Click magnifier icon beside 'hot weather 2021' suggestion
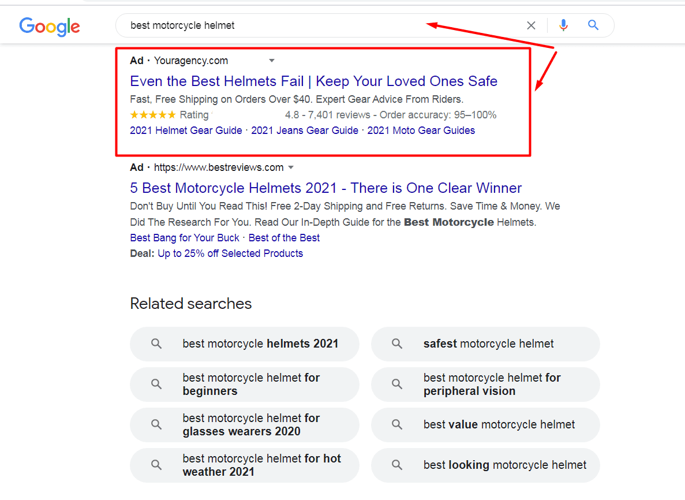This screenshot has width=685, height=500. tap(156, 465)
